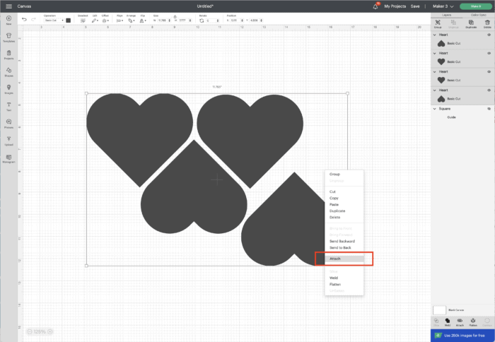Click the operation color swatch
This screenshot has height=342, width=495.
[68, 20]
